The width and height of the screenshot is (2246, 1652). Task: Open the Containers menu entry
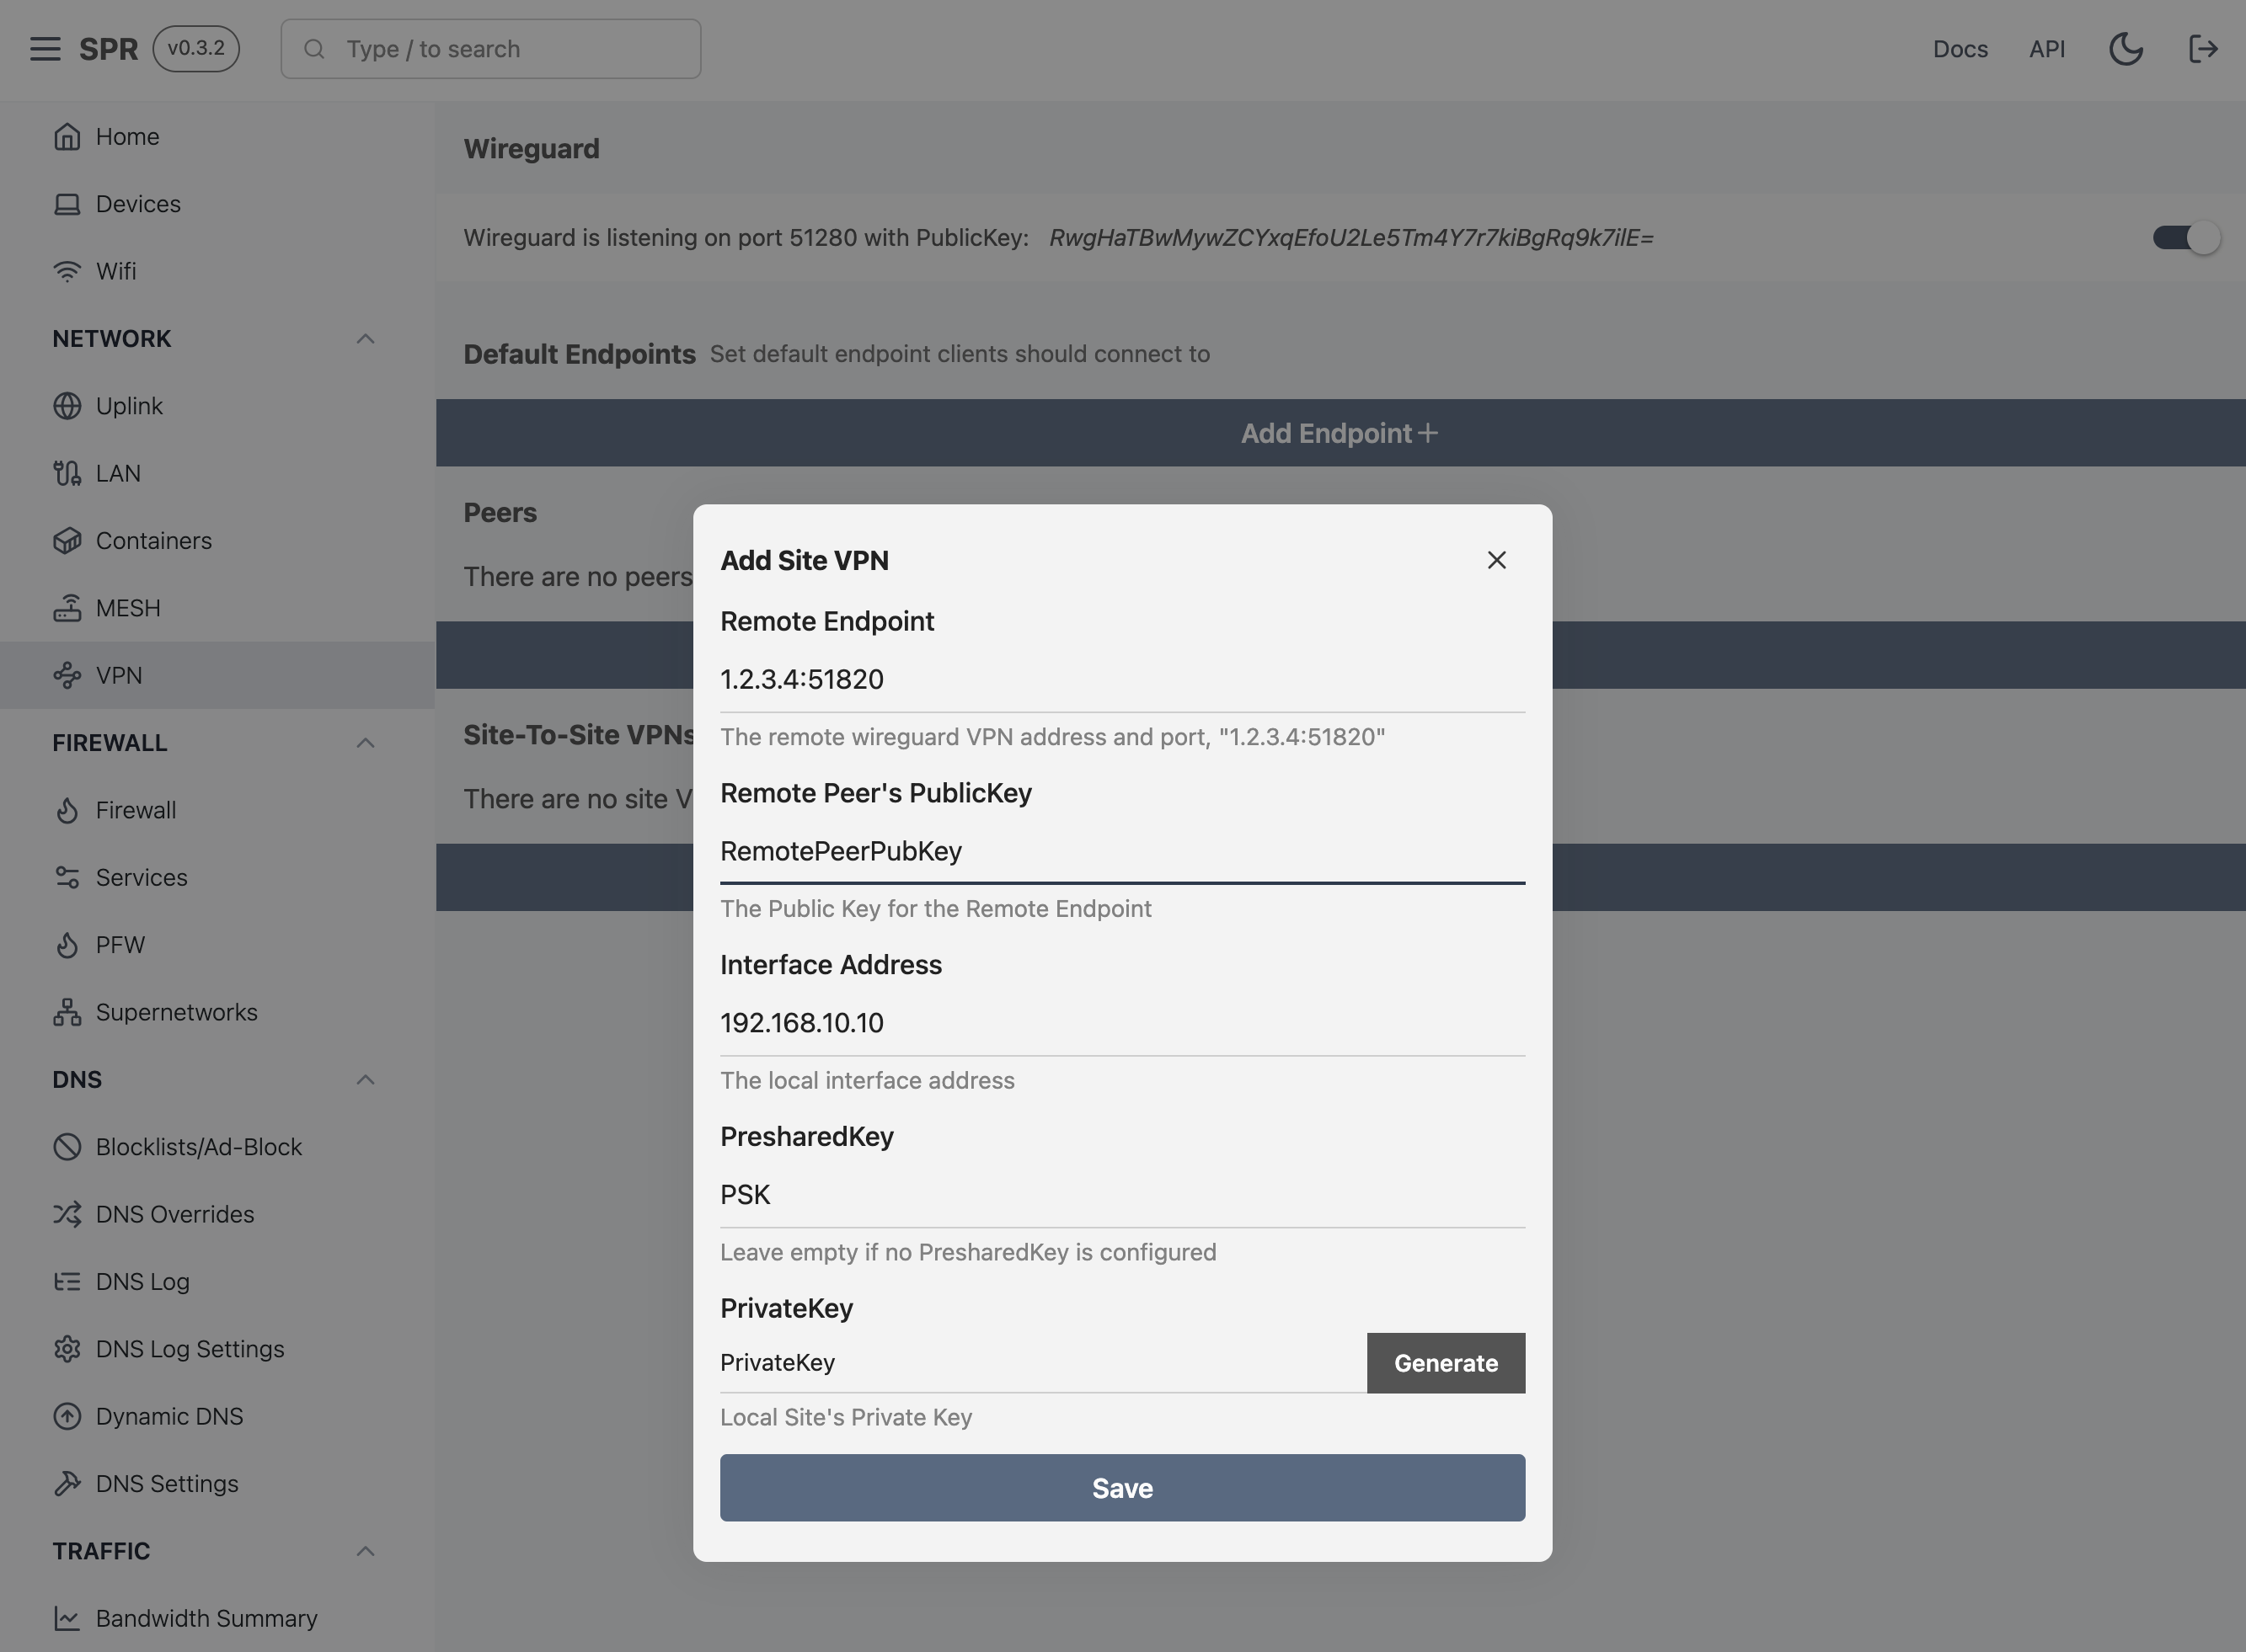pyautogui.click(x=217, y=541)
